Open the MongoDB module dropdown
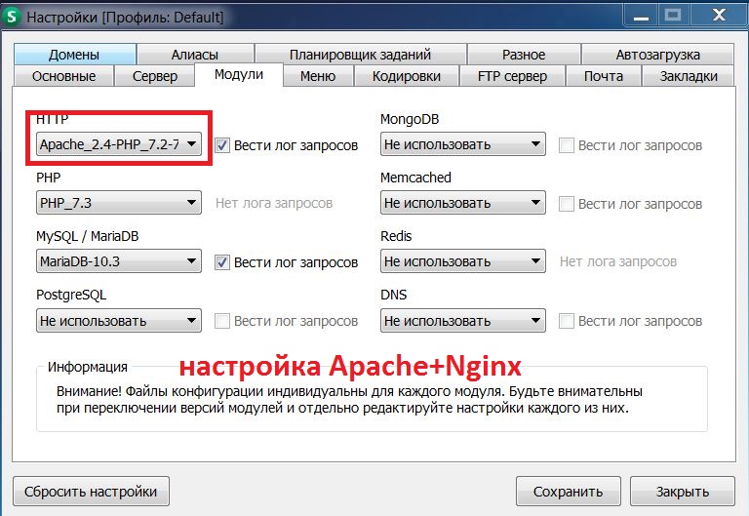749x516 pixels. coord(462,145)
